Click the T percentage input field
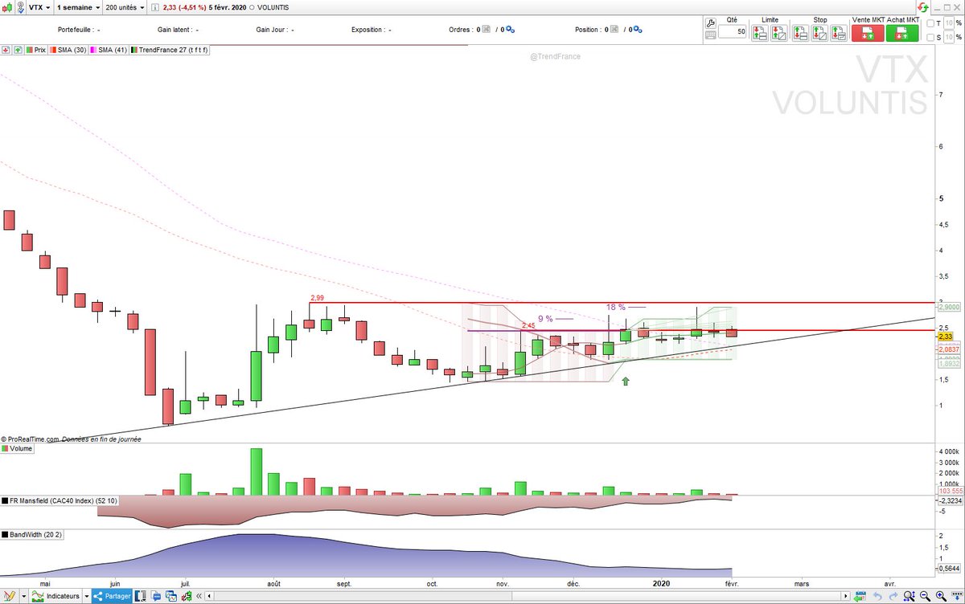 pos(948,23)
